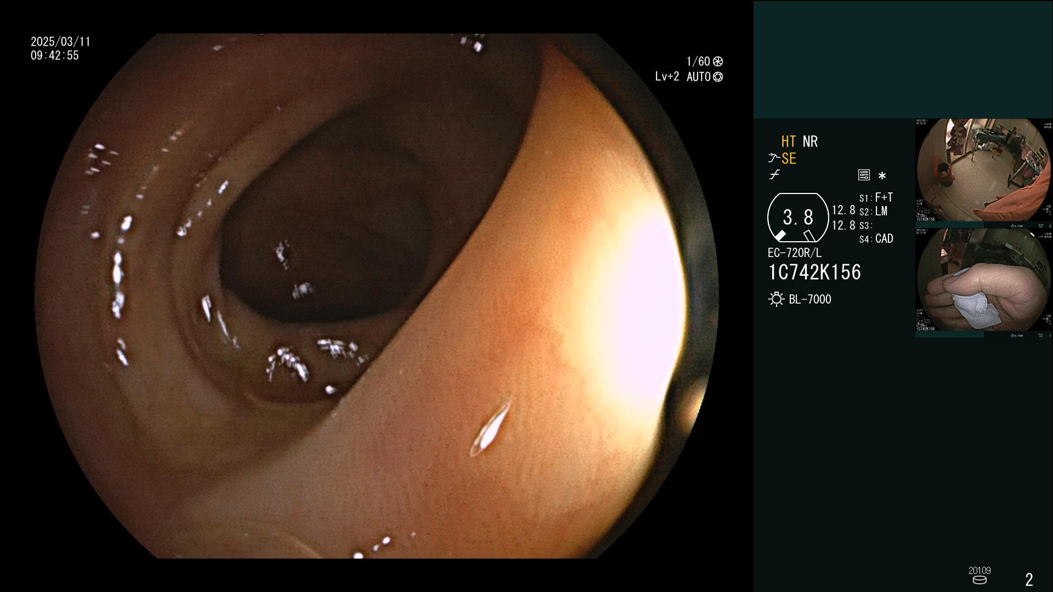Click the 1/60 shutter speed value

pyautogui.click(x=698, y=61)
